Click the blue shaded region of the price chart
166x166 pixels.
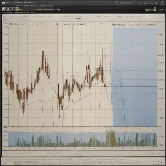point(135,77)
